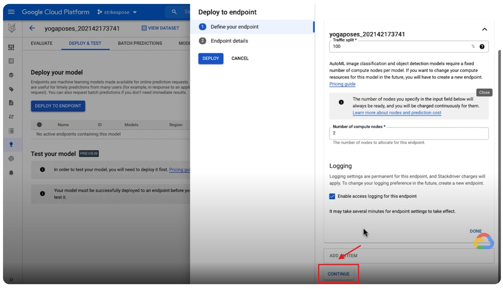Select the Endpoint details step

click(x=229, y=41)
